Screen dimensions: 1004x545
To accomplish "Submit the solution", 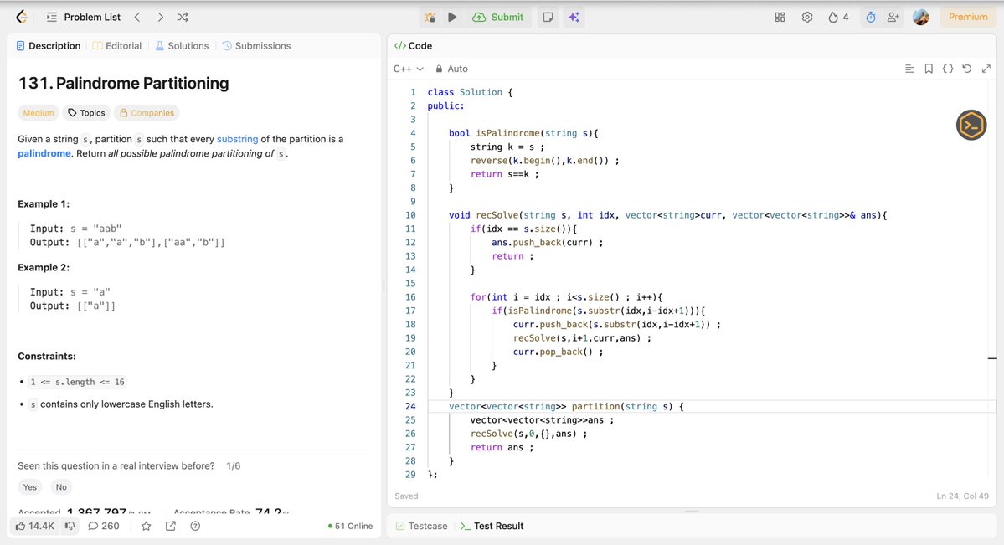I will tap(498, 18).
